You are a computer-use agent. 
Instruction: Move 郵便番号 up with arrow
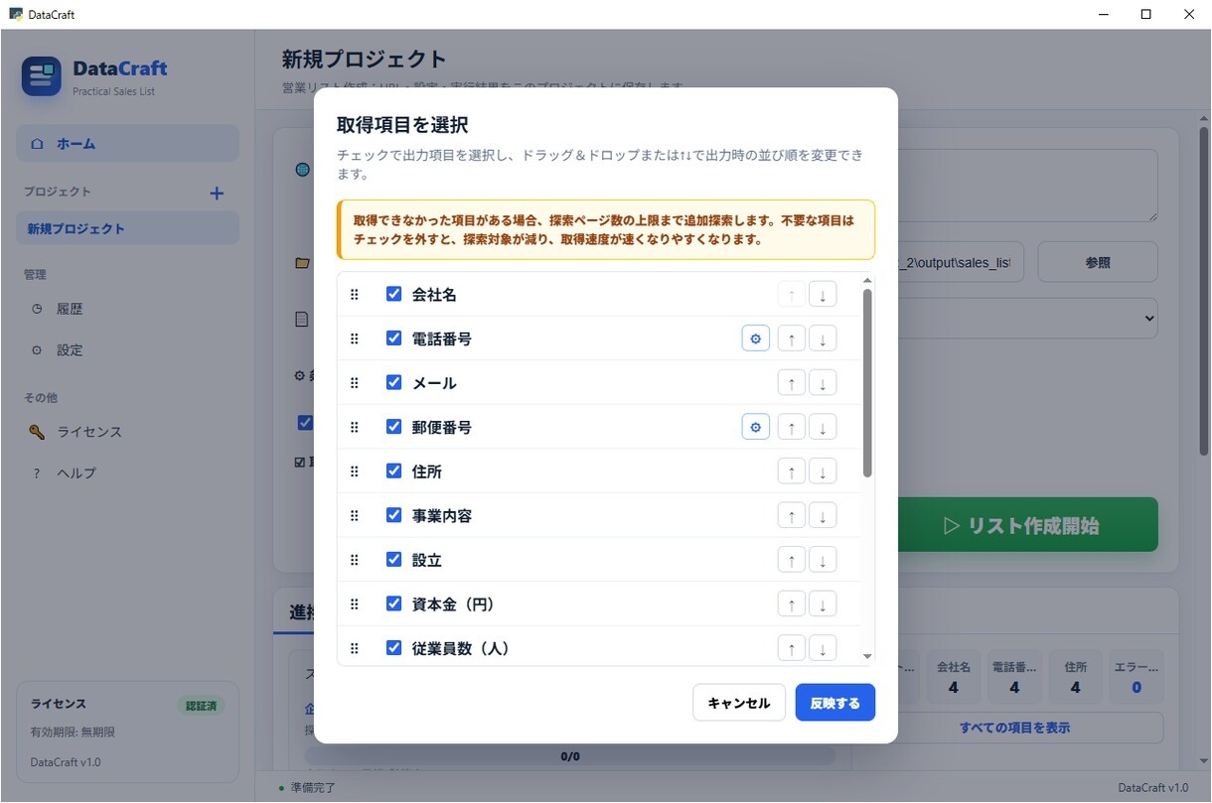click(x=791, y=427)
